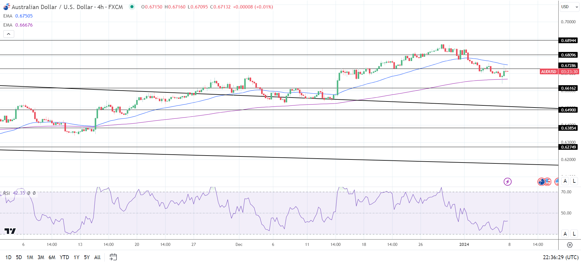This screenshot has height=264, width=581.
Task: Click the 0.68944 price level label
Action: 568,40
